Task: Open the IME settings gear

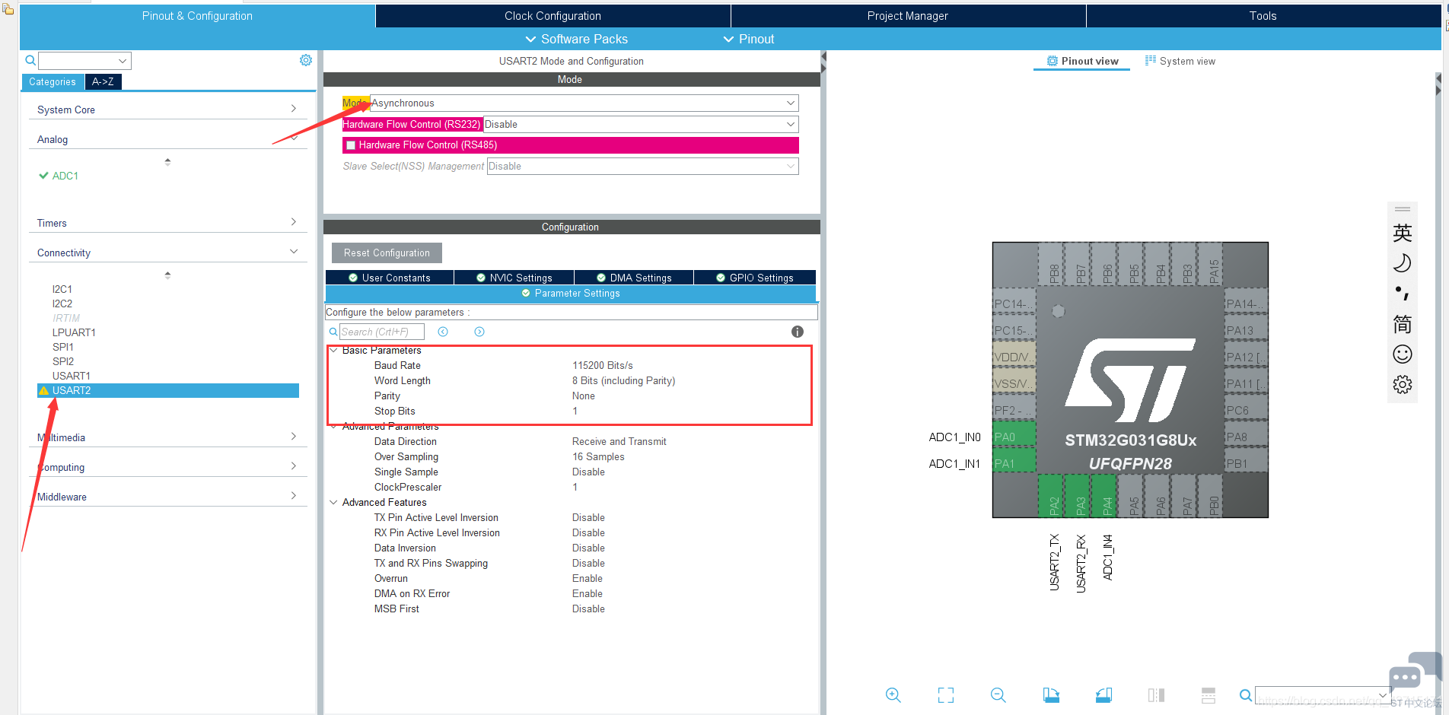Action: click(x=1403, y=385)
